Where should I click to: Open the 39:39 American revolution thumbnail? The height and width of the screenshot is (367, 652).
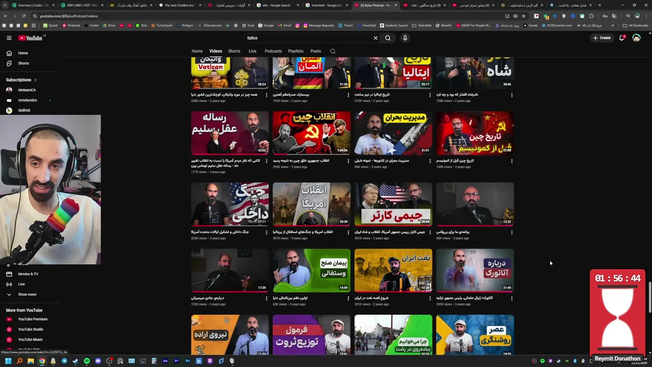pyautogui.click(x=311, y=204)
